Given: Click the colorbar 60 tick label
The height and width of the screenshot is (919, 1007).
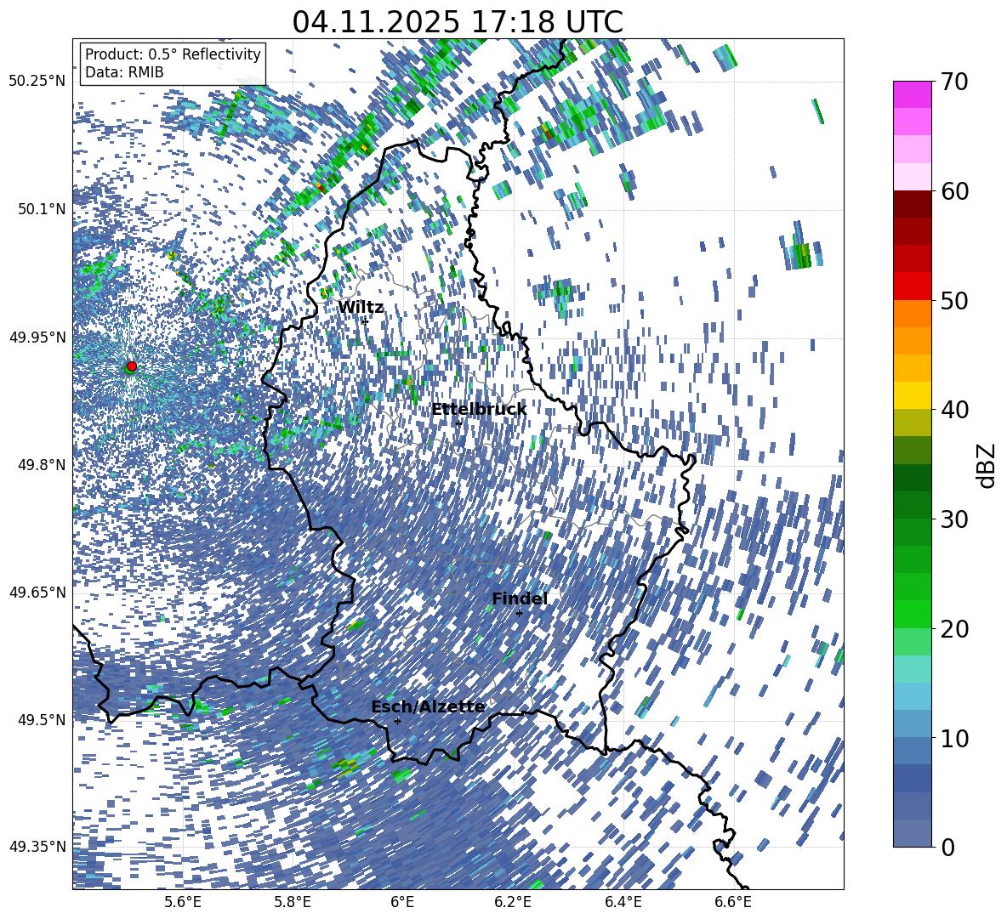Looking at the screenshot, I should point(954,191).
